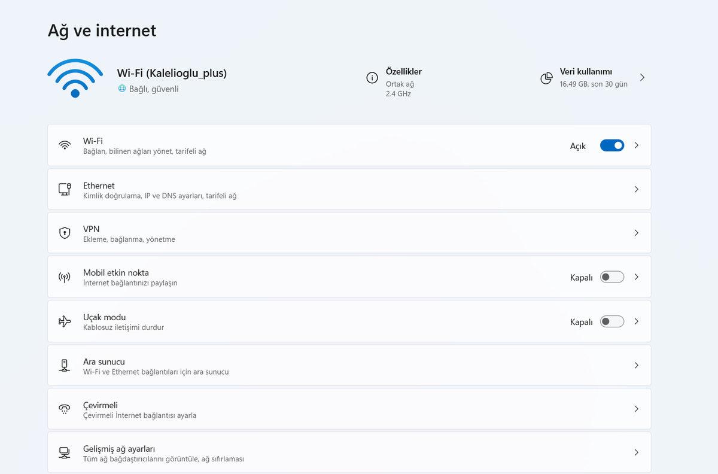Turn off the Wi-Fi toggle
The image size is (718, 474).
611,145
